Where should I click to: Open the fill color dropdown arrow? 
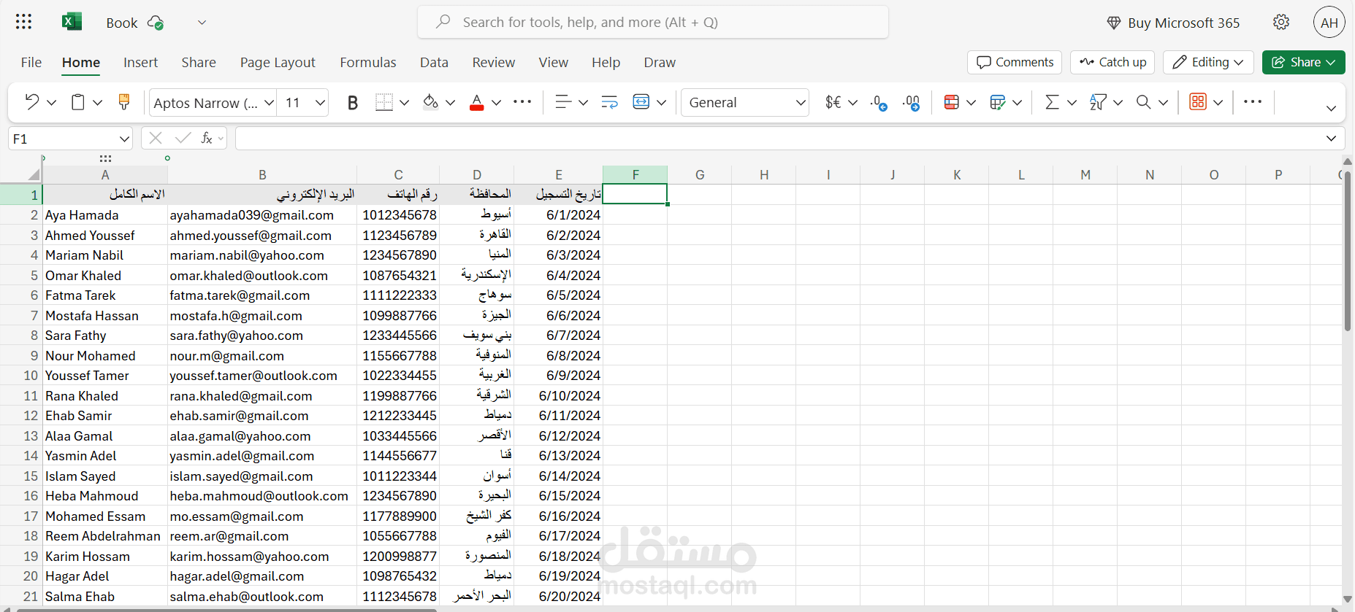point(450,103)
